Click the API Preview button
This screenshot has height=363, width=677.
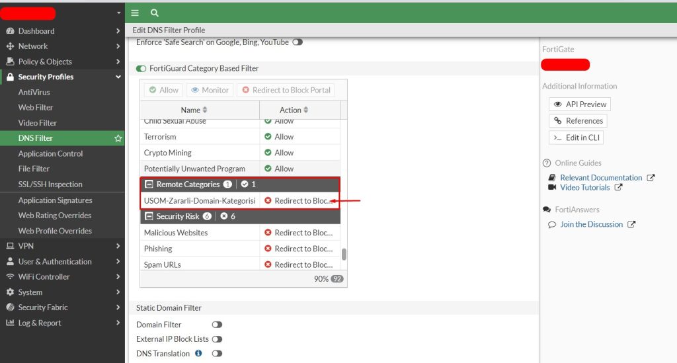580,104
